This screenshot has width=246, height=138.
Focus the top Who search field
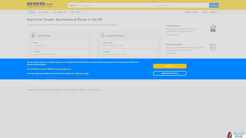click(115, 5)
